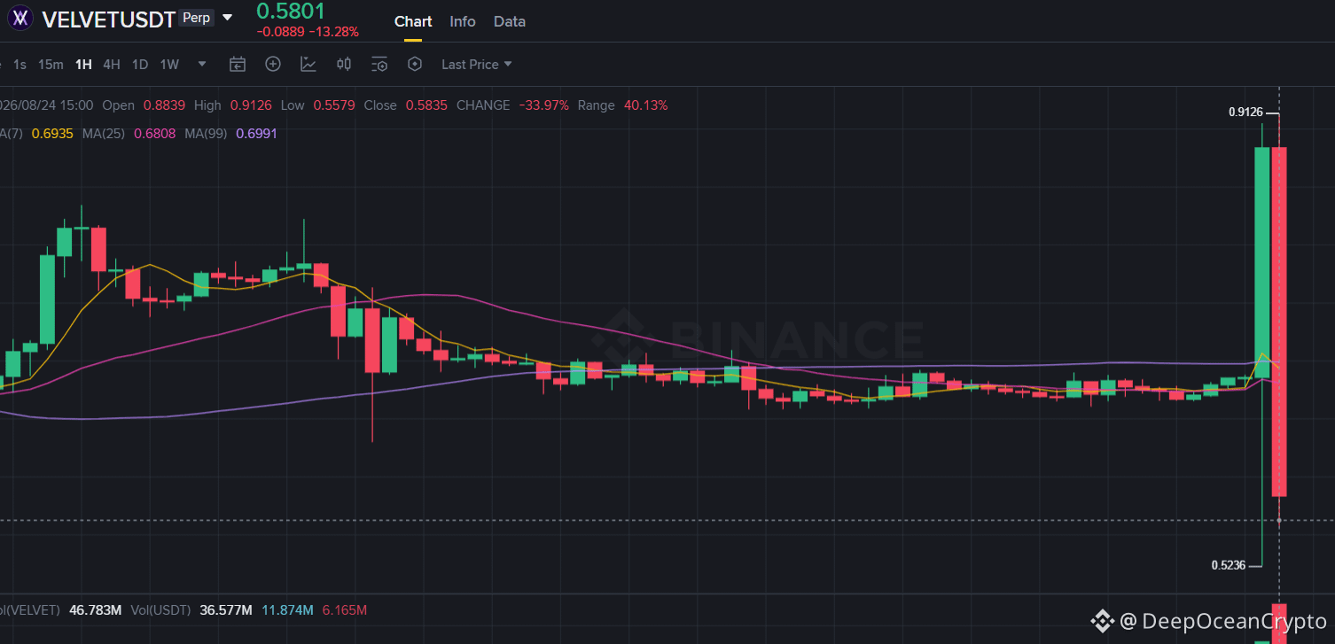Screen dimensions: 1335x644
Task: Open the technical indicators line-chart icon
Action: (x=308, y=64)
